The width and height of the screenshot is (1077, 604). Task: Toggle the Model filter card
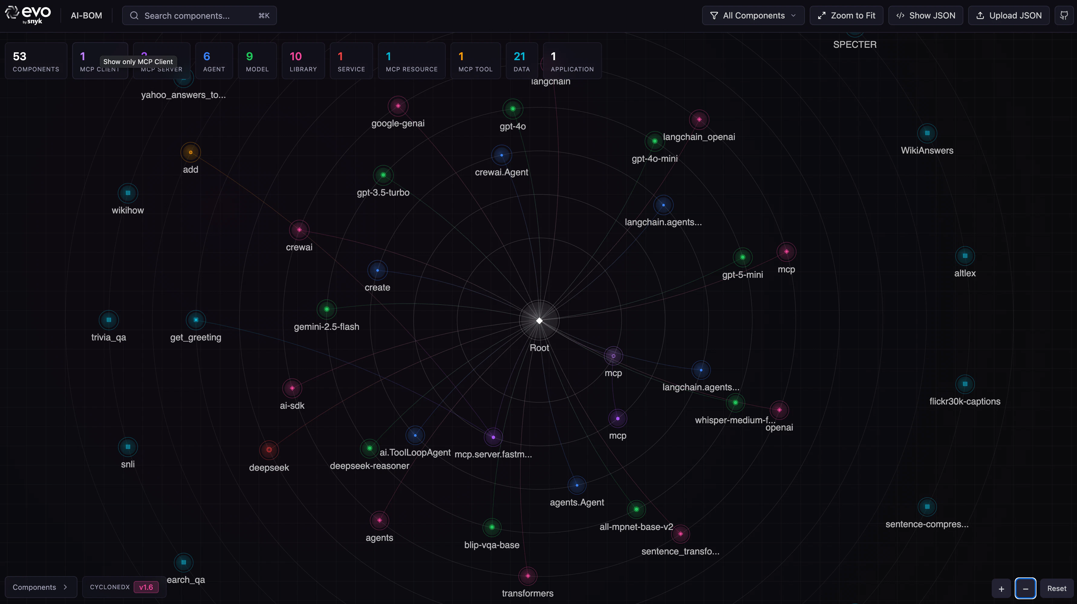pos(258,61)
